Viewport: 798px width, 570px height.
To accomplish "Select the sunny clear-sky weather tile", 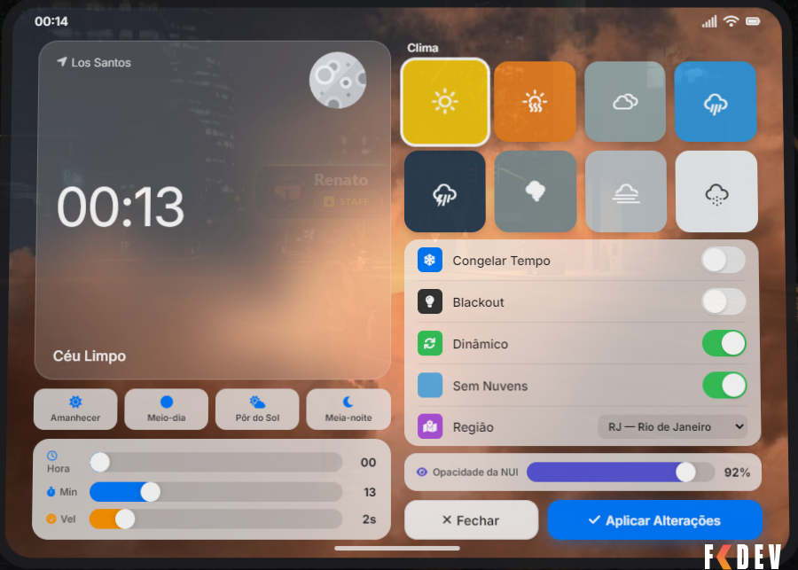I will [445, 102].
